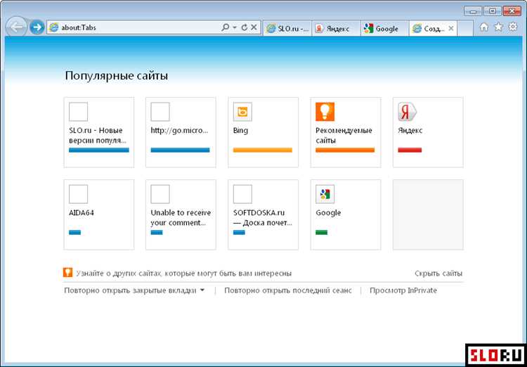Switch to the Яндекс tab
The height and width of the screenshot is (367, 527).
click(335, 29)
